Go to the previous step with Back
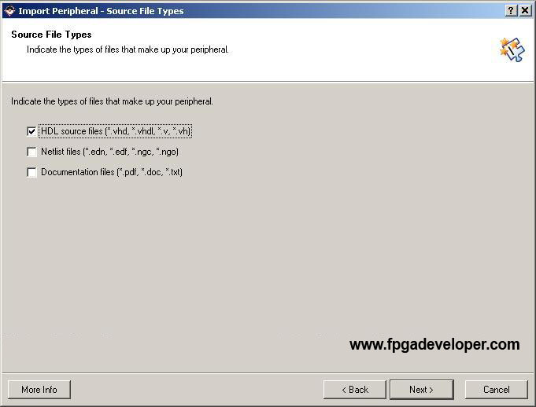This screenshot has width=536, height=407. pos(355,390)
